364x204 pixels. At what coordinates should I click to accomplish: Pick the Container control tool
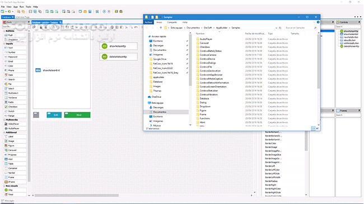click(x=15, y=168)
